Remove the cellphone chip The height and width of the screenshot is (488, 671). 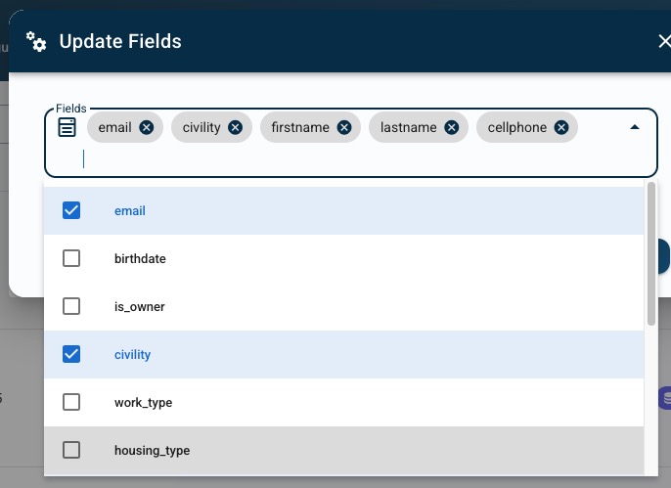(561, 127)
